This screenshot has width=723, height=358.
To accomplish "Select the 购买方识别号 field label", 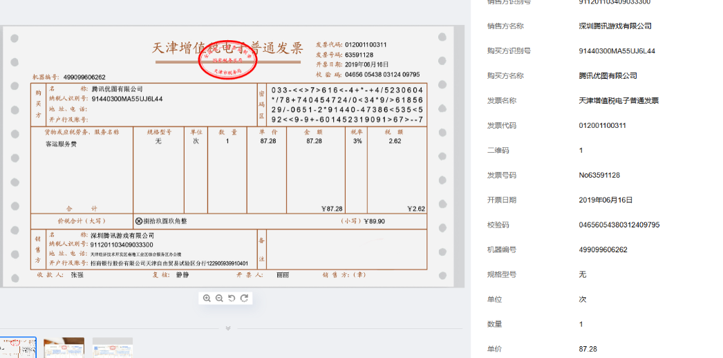I will 509,50.
